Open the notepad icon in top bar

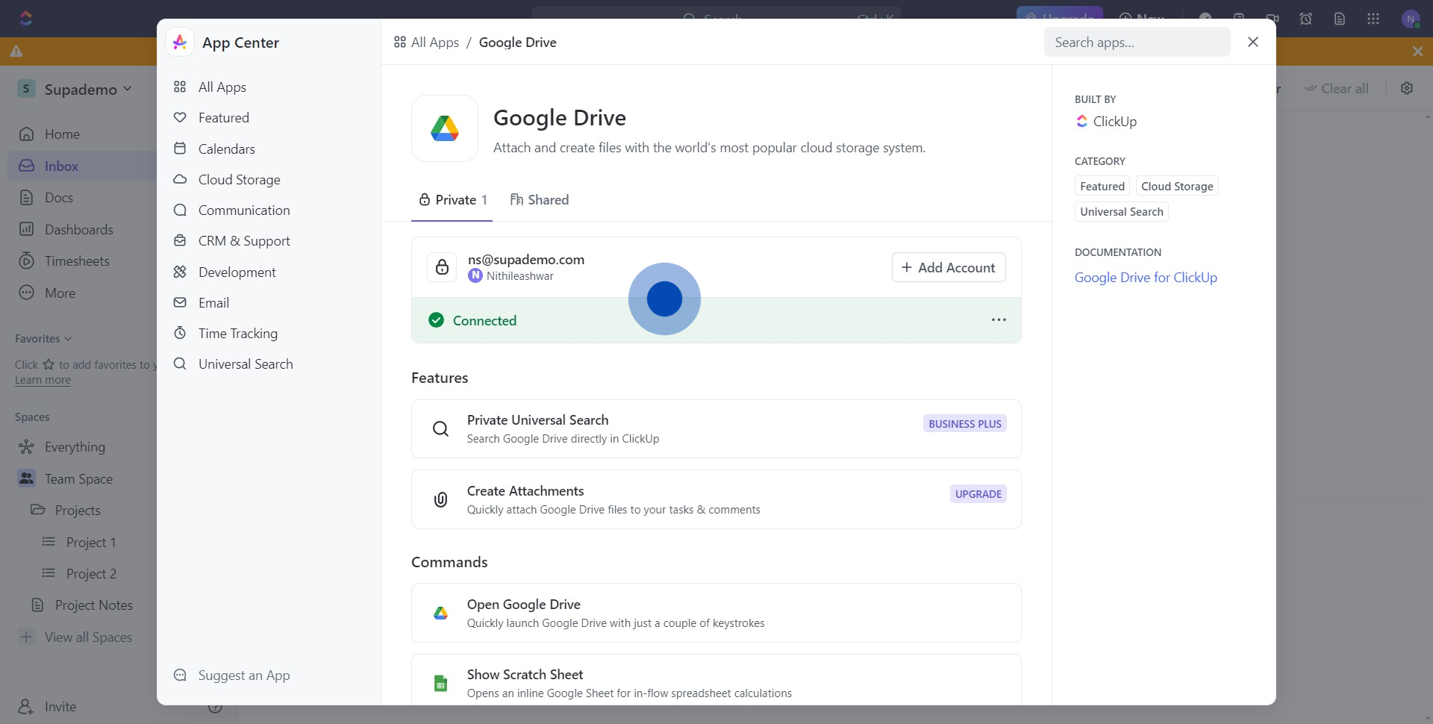[x=1340, y=19]
